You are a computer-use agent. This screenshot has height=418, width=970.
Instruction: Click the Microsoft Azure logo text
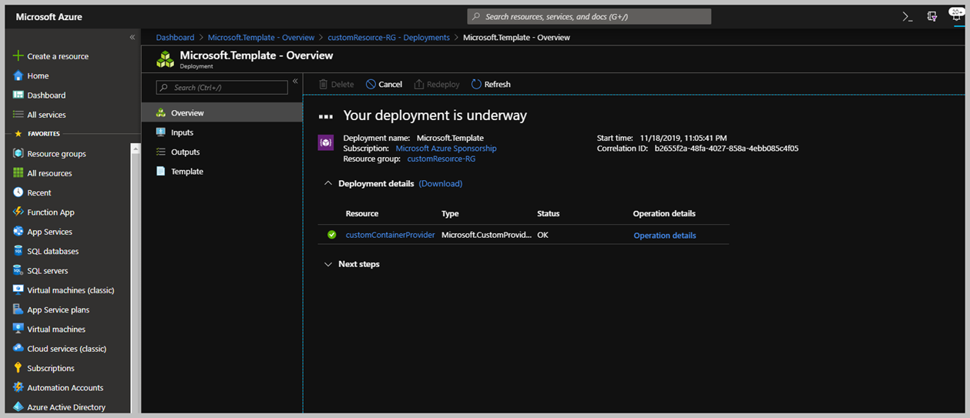click(49, 17)
